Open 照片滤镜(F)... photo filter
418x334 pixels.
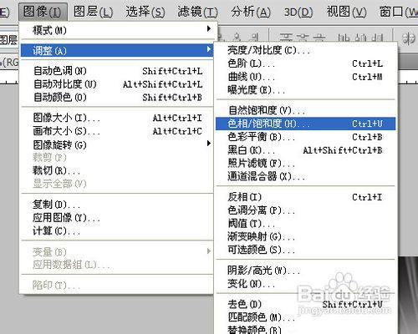306,163
